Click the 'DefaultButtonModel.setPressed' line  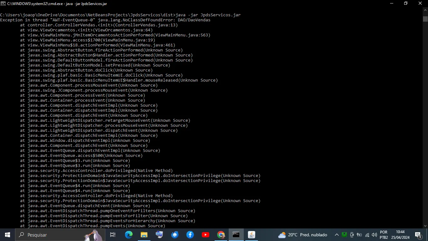95,65
